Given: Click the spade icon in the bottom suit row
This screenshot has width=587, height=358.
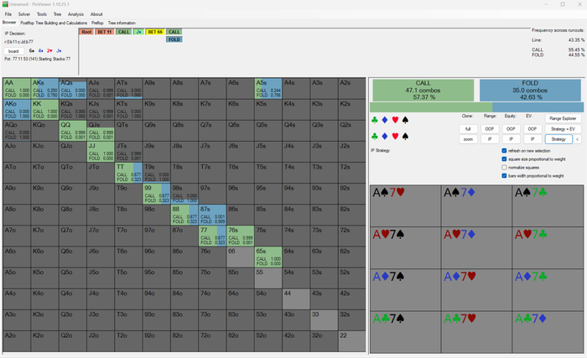Looking at the screenshot, I should [x=405, y=137].
